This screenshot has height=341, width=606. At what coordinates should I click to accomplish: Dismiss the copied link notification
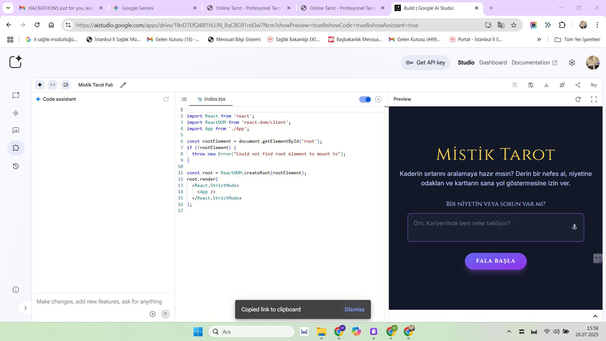coord(354,309)
